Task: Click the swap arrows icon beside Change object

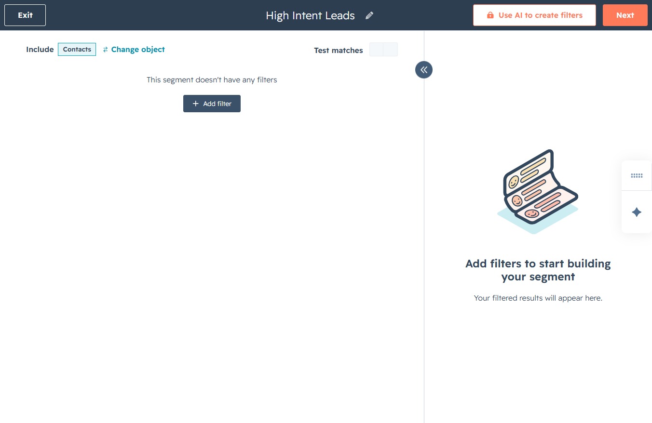Action: tap(106, 50)
